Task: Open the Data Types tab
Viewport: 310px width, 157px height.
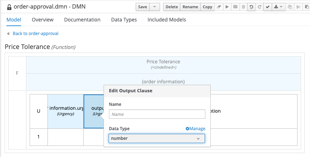Action: pos(124,20)
